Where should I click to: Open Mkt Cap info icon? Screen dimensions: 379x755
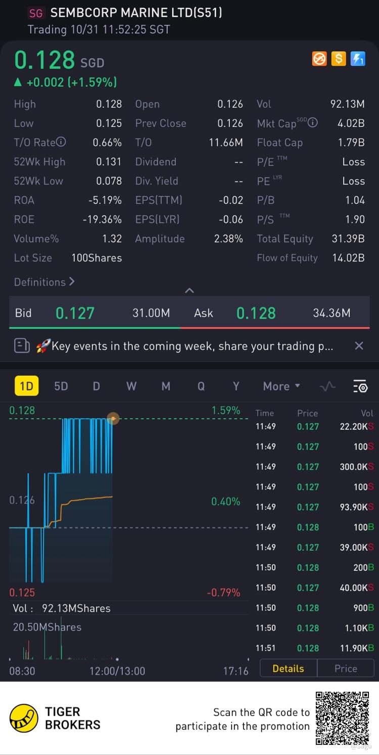[x=313, y=123]
